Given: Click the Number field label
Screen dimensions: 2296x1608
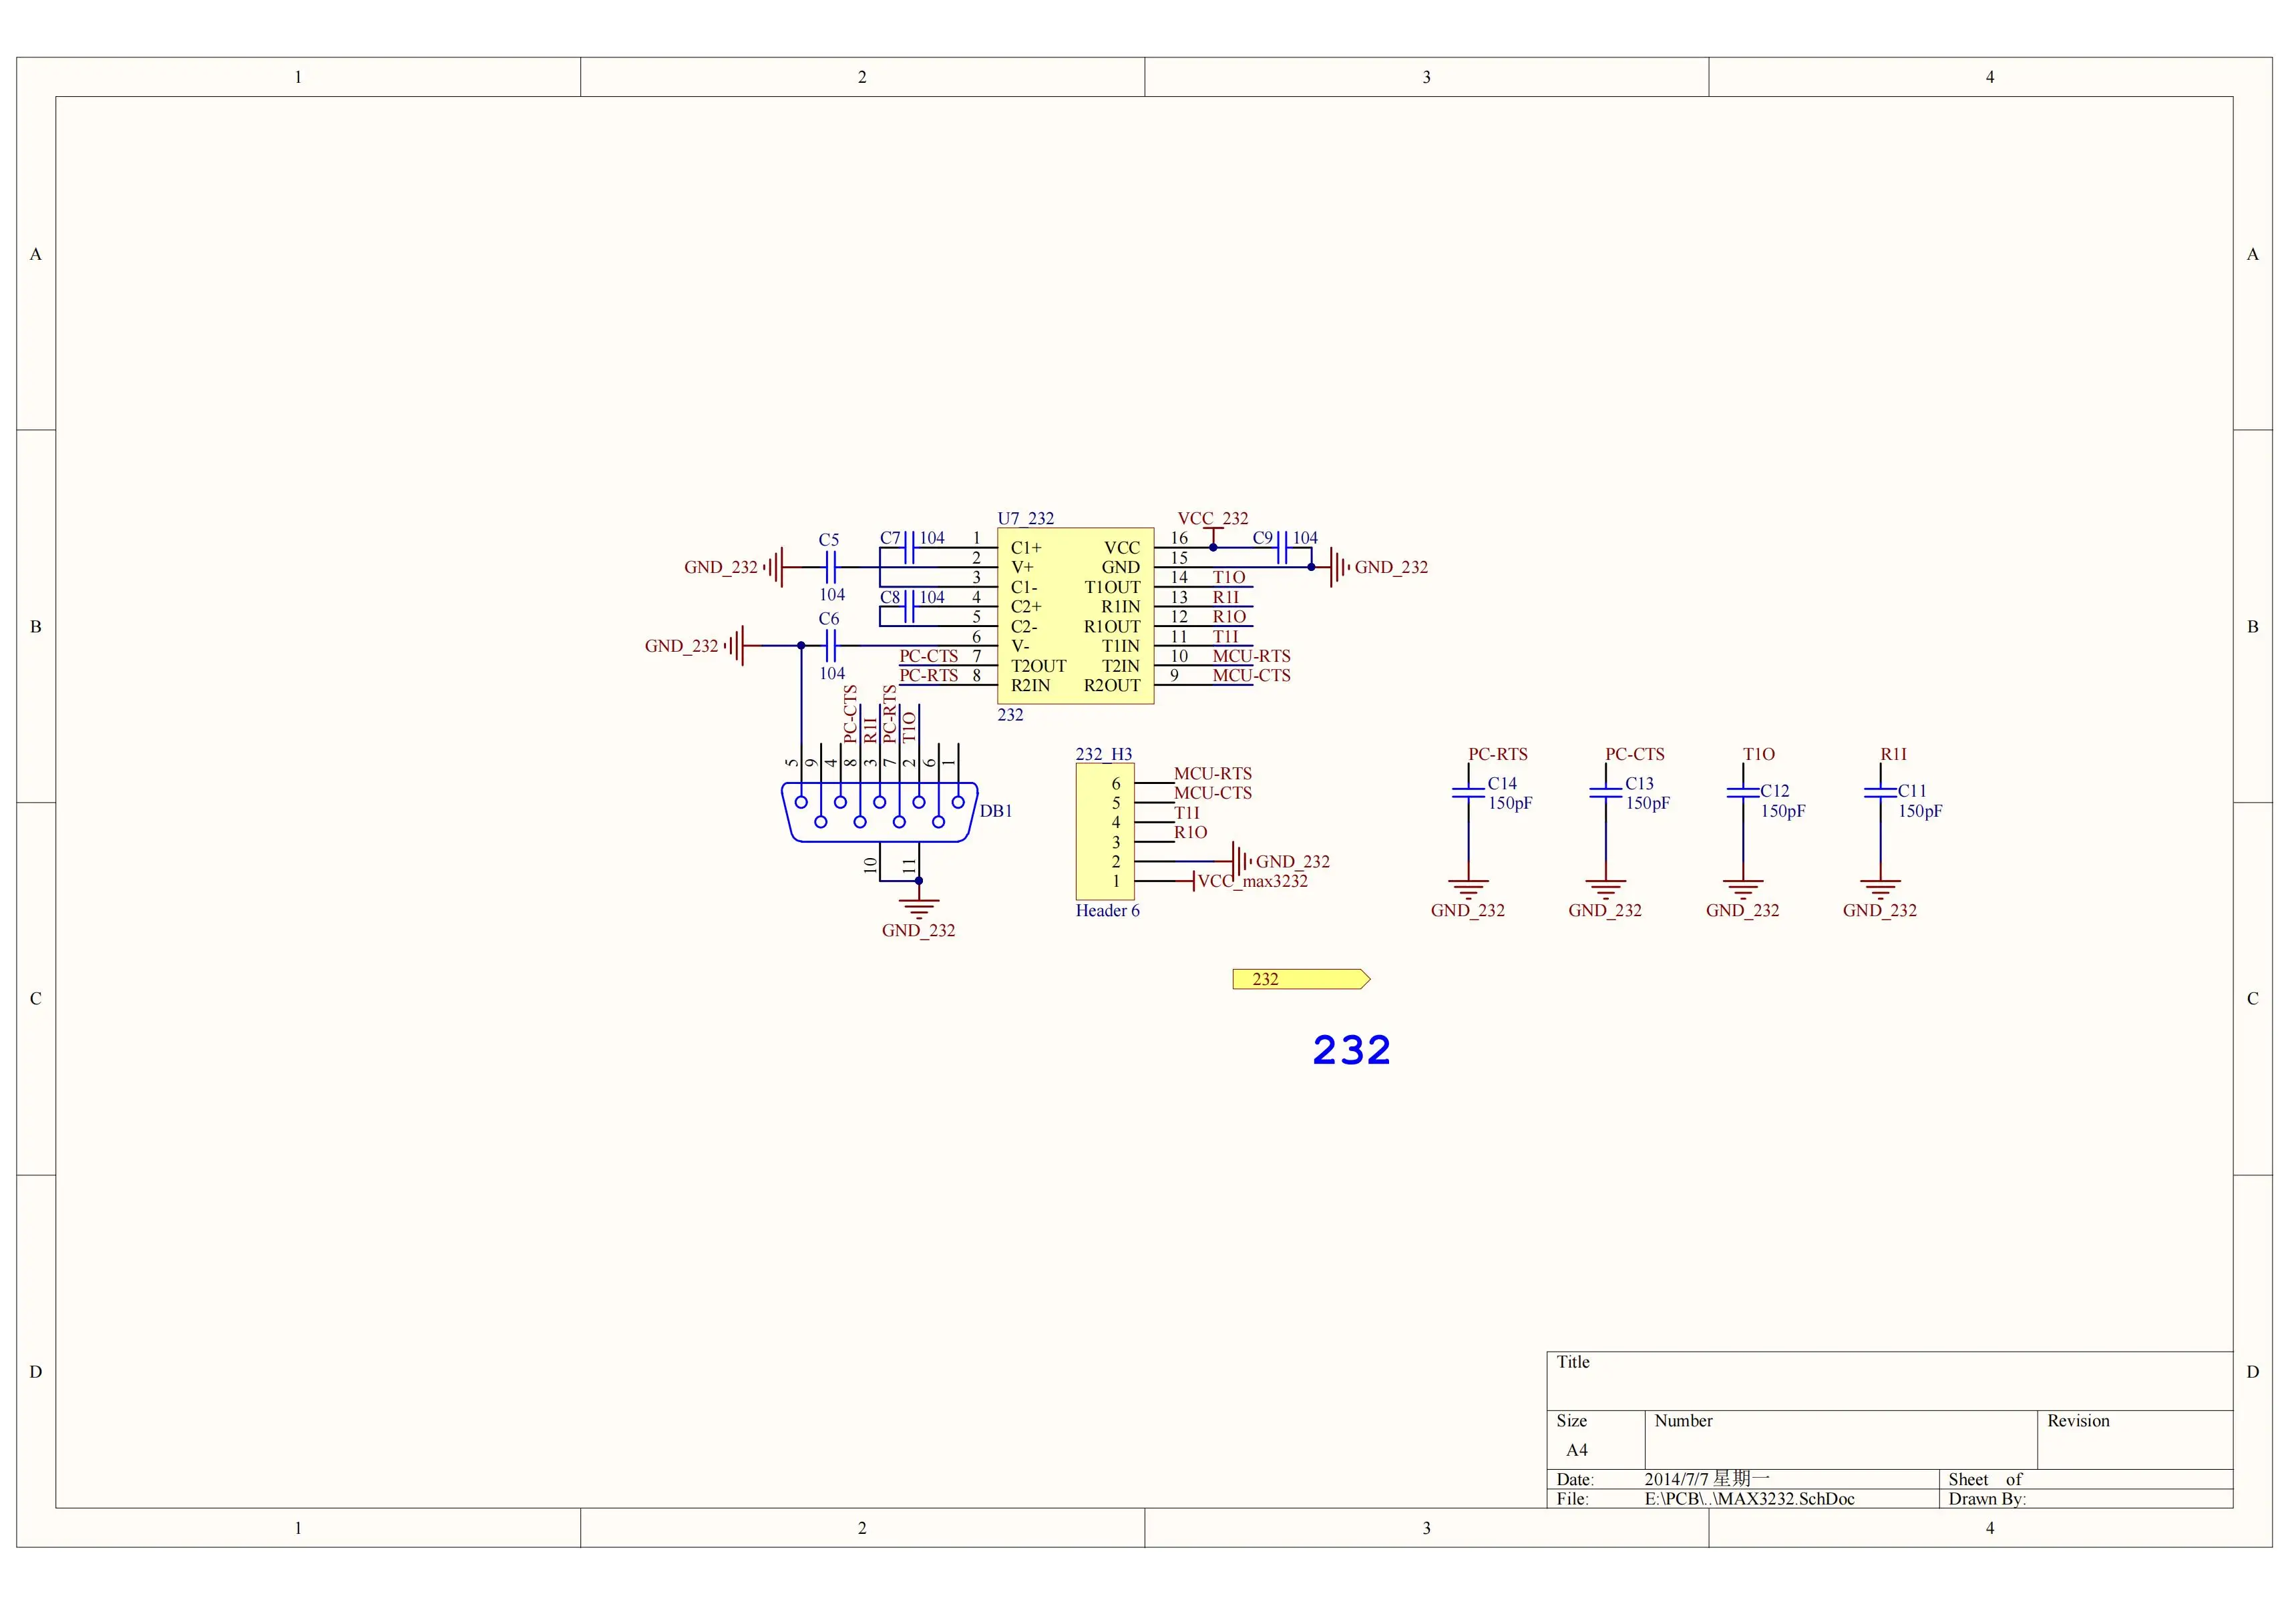Looking at the screenshot, I should [x=1683, y=1421].
